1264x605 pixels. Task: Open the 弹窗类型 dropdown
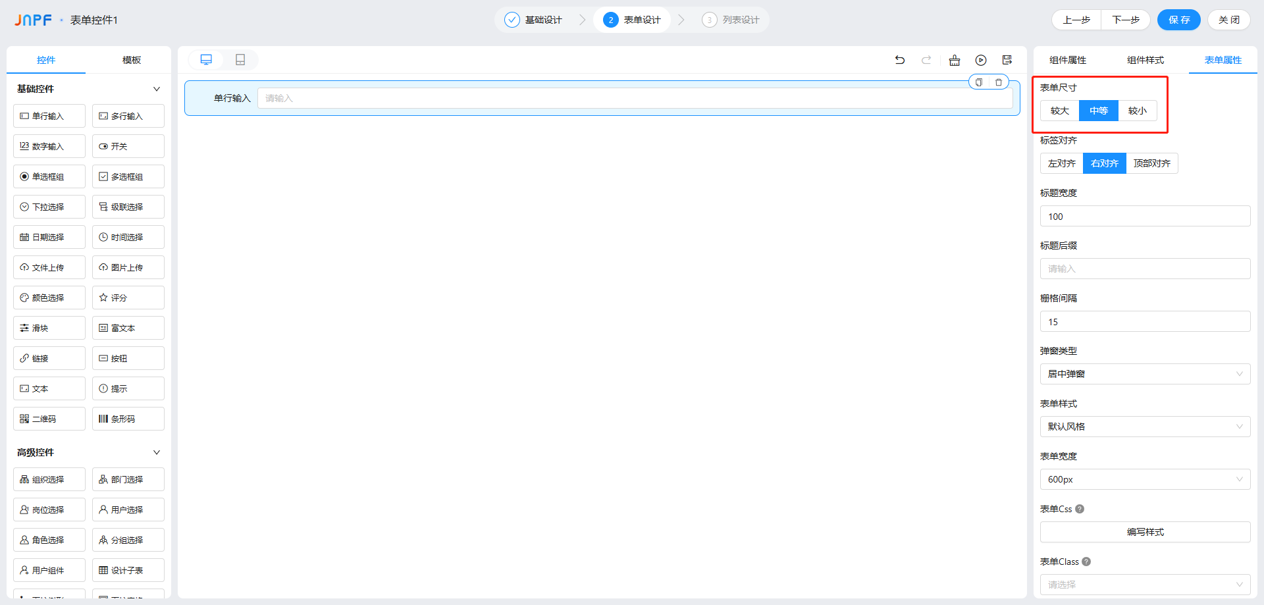point(1145,374)
